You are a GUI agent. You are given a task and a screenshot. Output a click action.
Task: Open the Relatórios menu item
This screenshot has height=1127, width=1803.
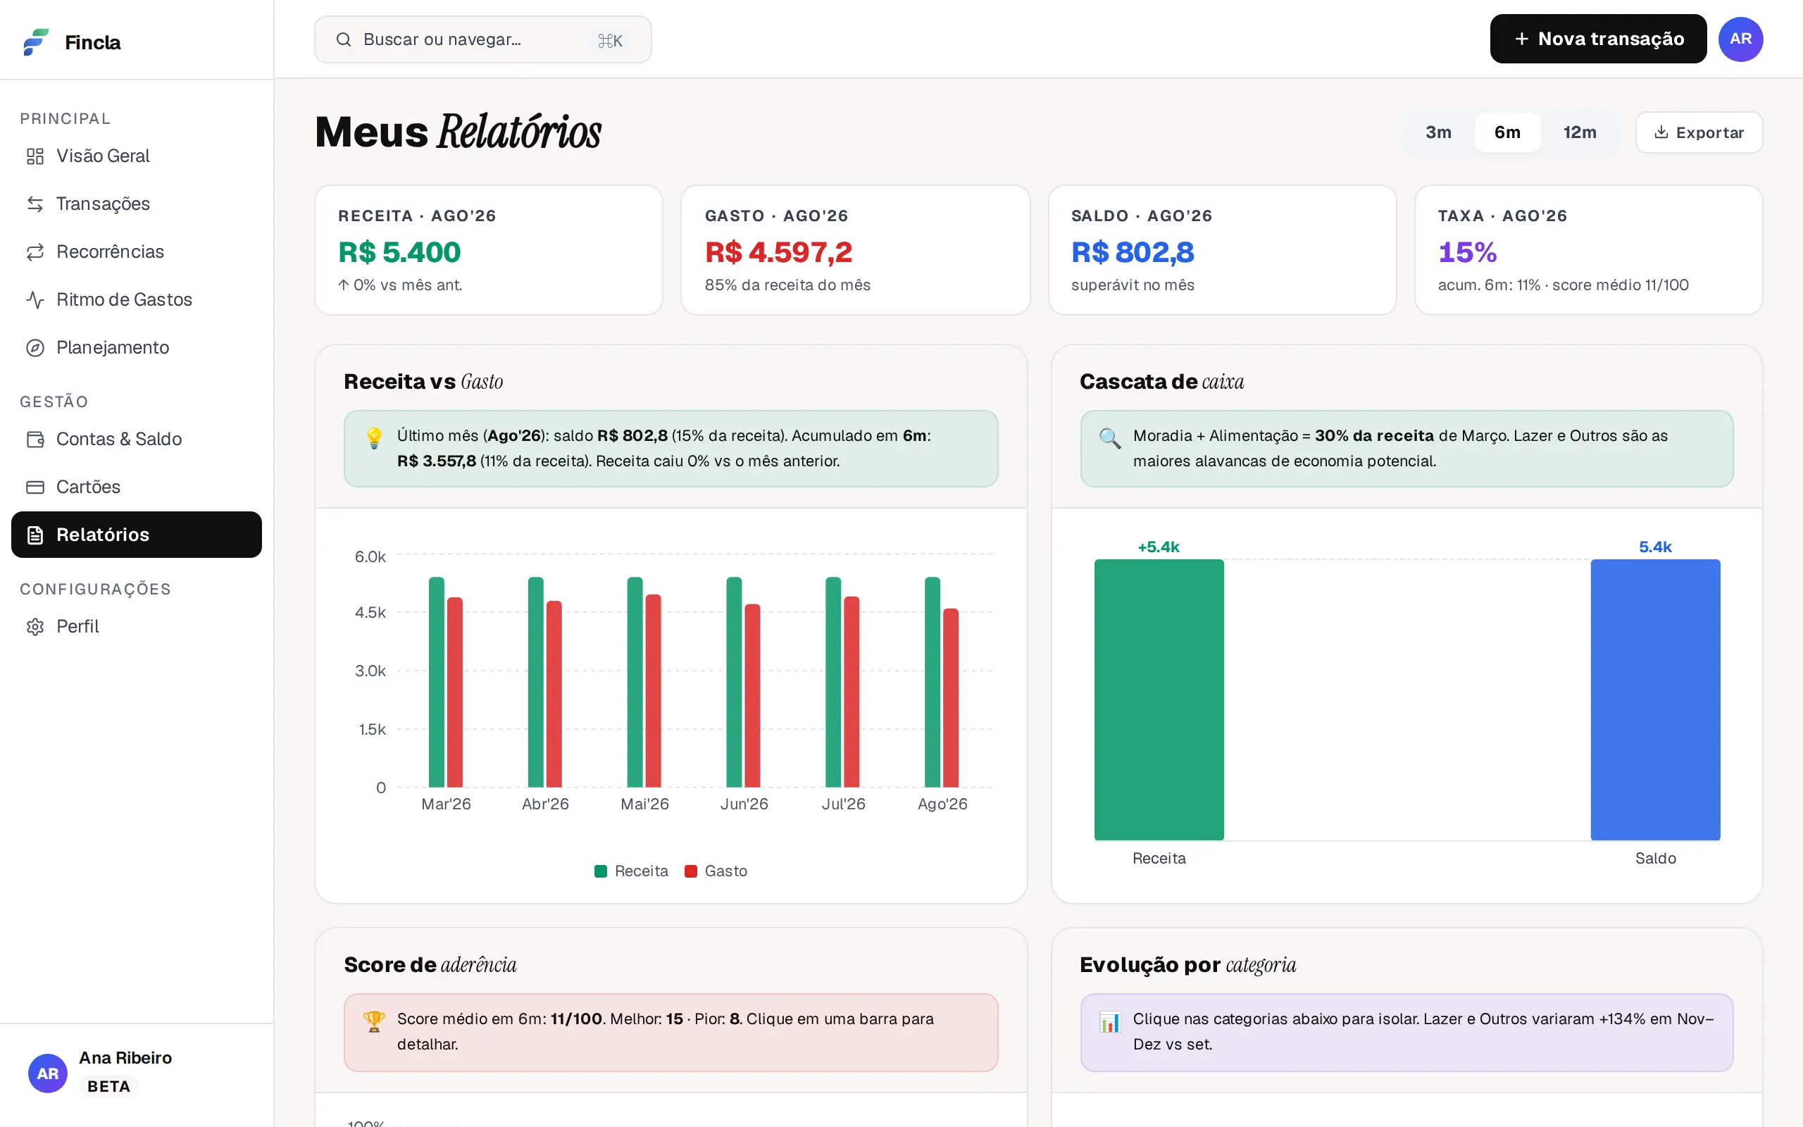pos(137,535)
